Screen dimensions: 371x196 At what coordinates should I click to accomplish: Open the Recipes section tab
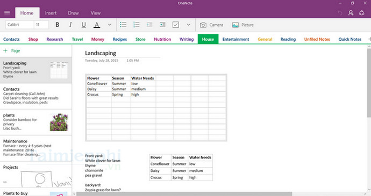120,39
